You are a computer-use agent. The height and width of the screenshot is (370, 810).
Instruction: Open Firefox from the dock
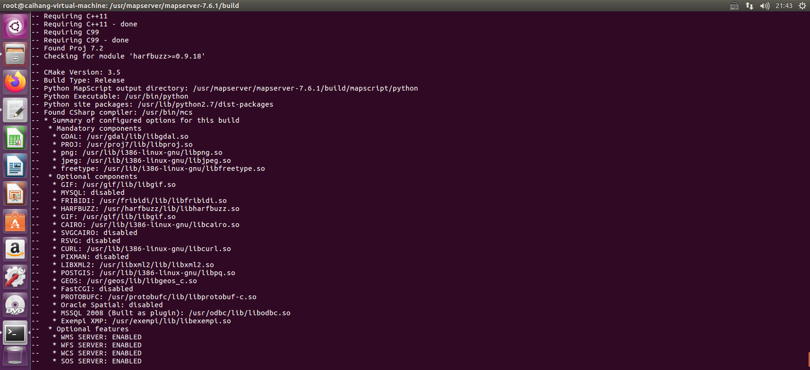coord(15,82)
